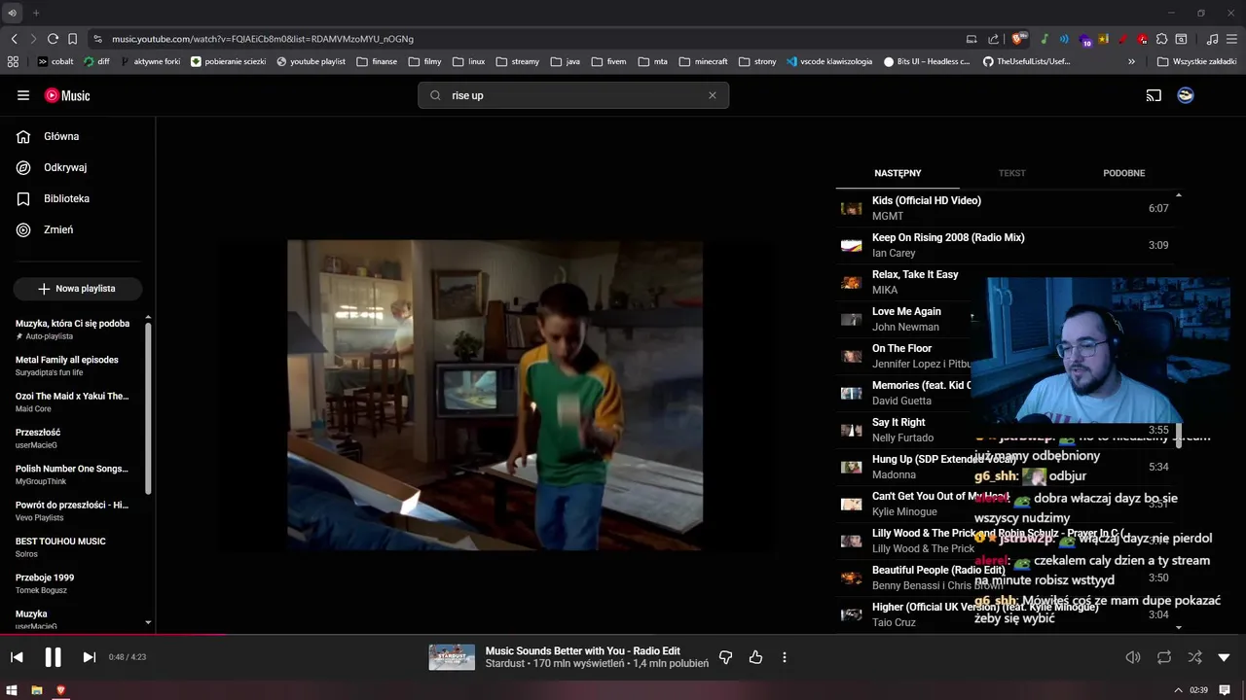Viewport: 1246px width, 700px height.
Task: Reload the page
Action: click(53, 39)
